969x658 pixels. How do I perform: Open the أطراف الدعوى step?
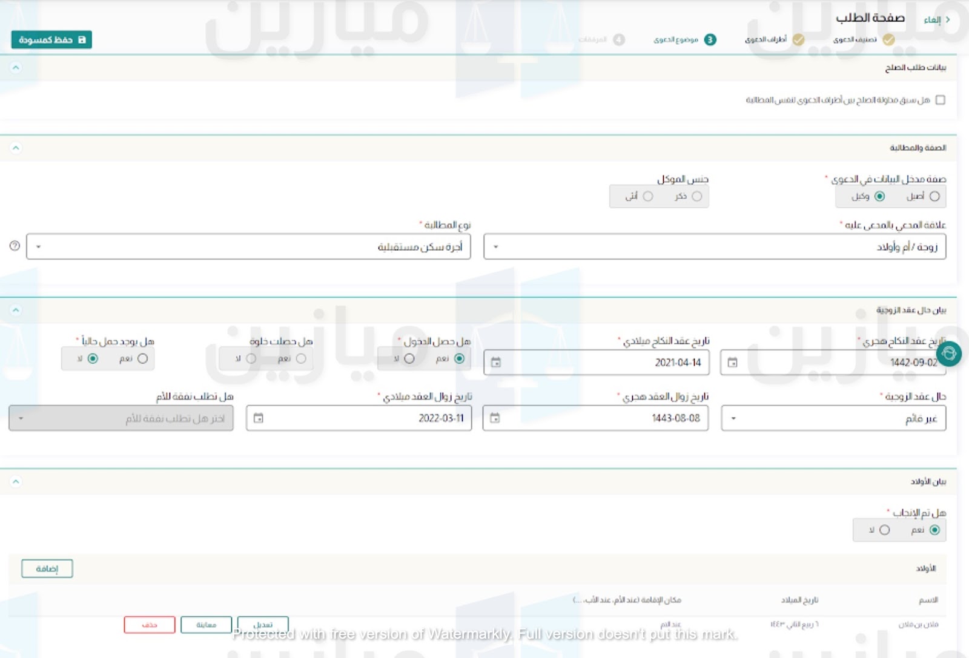point(773,40)
